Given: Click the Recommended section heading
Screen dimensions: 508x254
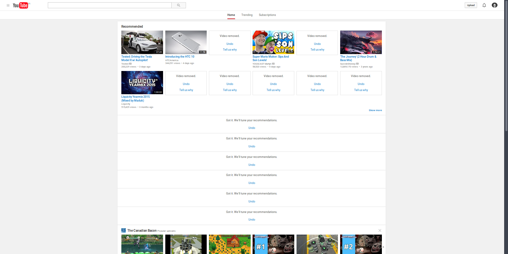Looking at the screenshot, I should coord(132,26).
